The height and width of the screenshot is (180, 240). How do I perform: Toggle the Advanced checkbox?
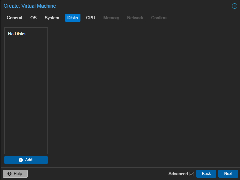tap(192, 174)
